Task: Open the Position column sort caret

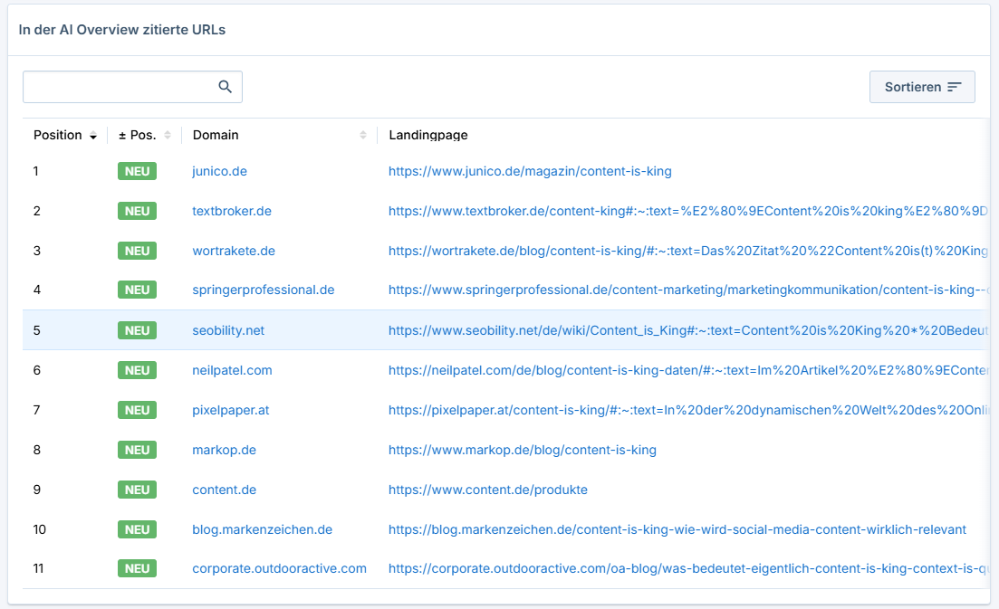Action: (x=92, y=135)
